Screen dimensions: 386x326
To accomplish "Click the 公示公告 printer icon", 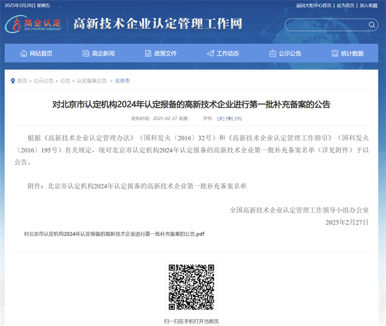I will [272, 54].
